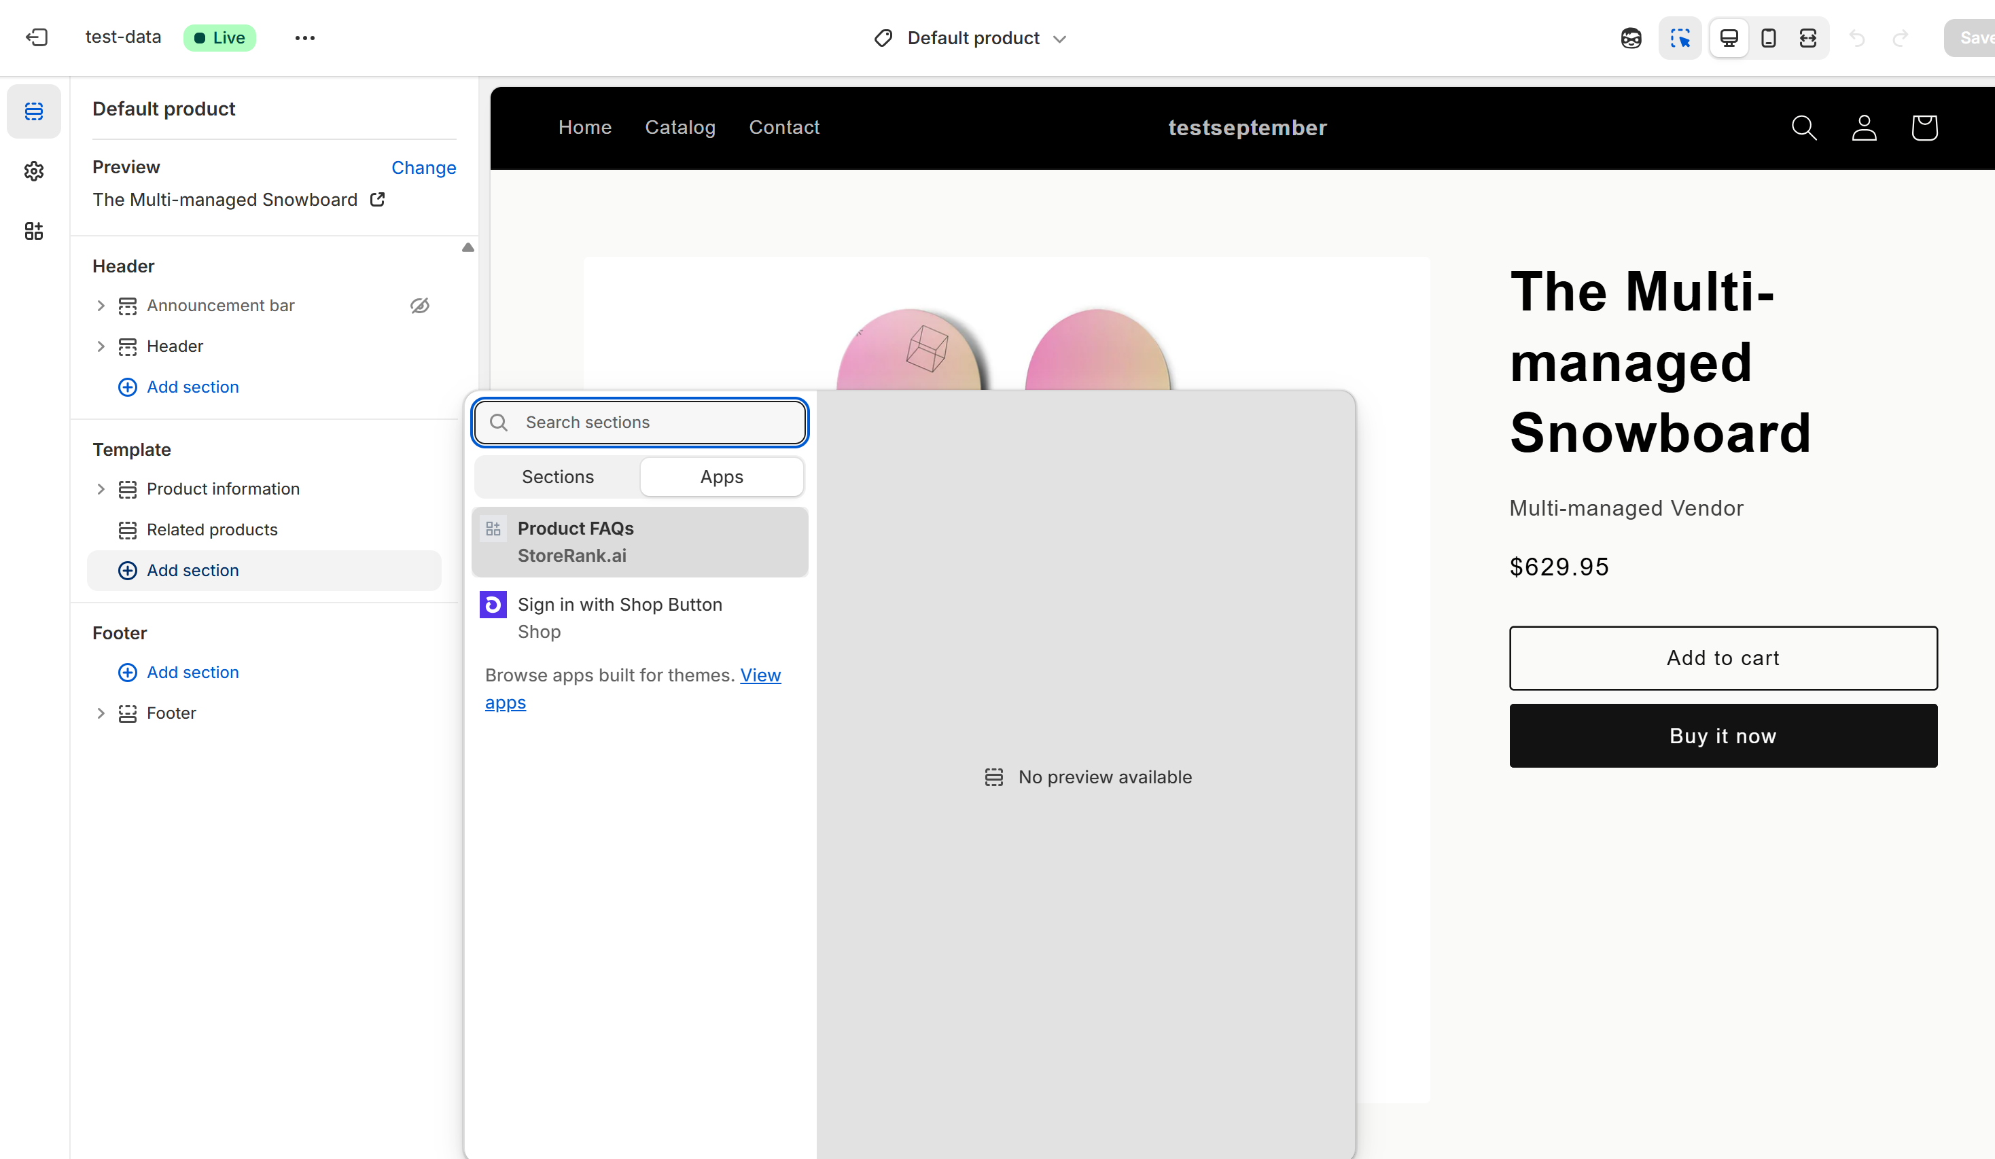Switch to fullscreen preview icon
This screenshot has height=1159, width=1995.
click(1807, 38)
